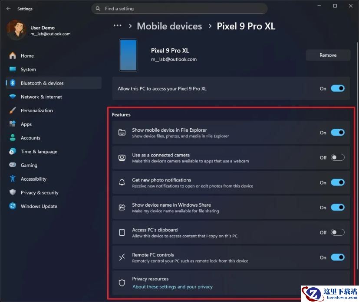Click the Gaming controller icon
The height and width of the screenshot is (302, 359).
[x=13, y=165]
